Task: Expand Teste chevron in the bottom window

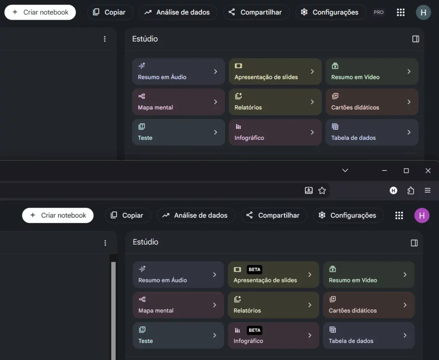Action: [214, 336]
